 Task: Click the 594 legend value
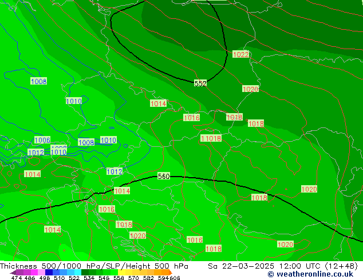163,278
